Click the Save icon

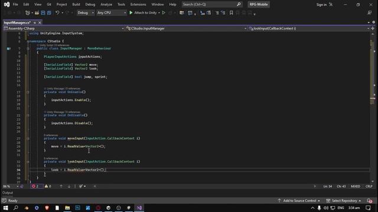(43, 13)
